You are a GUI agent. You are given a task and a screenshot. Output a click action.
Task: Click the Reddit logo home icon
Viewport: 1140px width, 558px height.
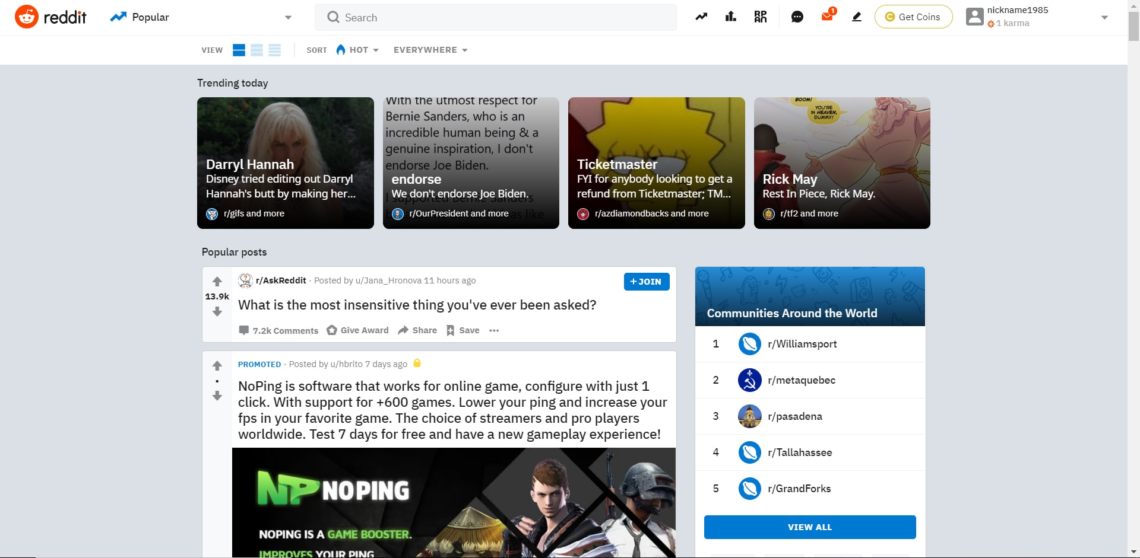click(27, 17)
